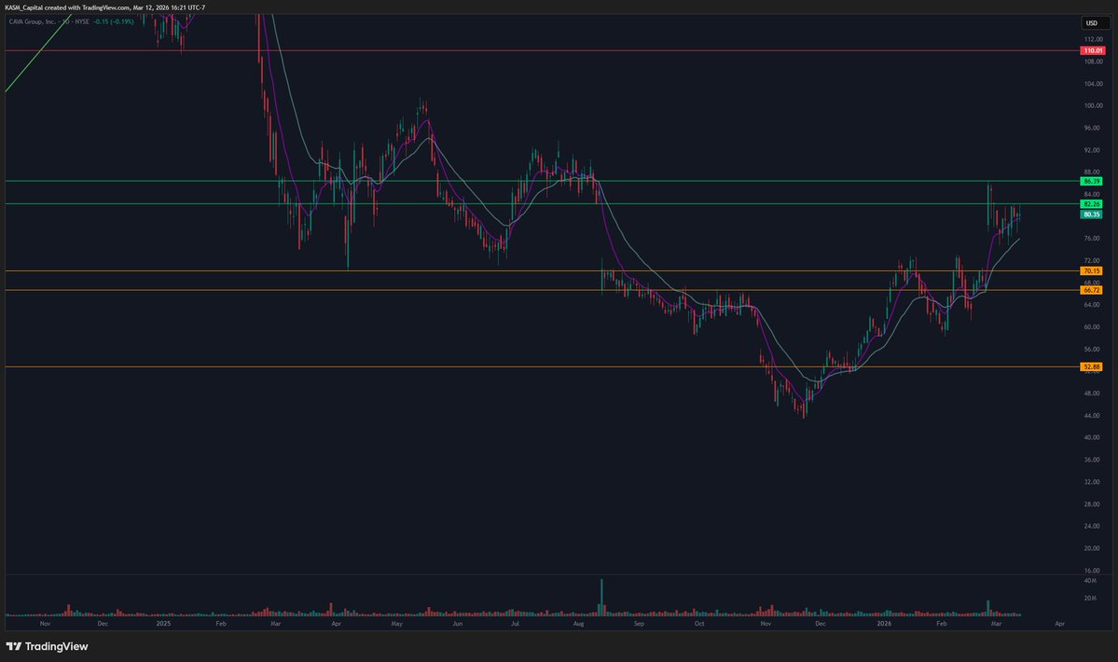
Task: Click the CAVA Group symbol name
Action: (33, 21)
